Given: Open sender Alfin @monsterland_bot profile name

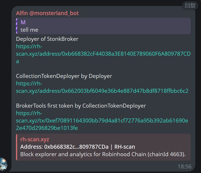Looking at the screenshot, I should point(47,13).
